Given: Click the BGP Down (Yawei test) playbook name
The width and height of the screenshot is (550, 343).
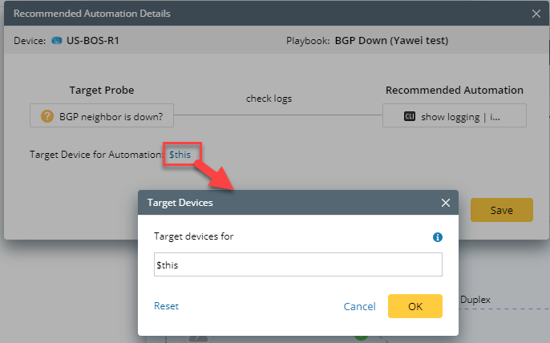Looking at the screenshot, I should [391, 41].
